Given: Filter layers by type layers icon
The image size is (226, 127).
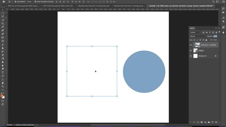Looking at the screenshot, I should 210,32.
